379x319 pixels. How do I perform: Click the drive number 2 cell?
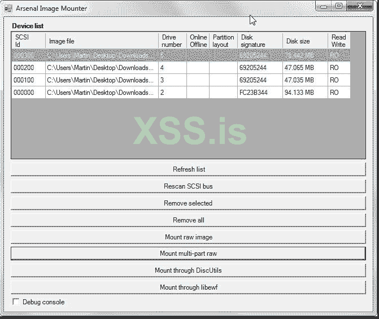pyautogui.click(x=172, y=93)
